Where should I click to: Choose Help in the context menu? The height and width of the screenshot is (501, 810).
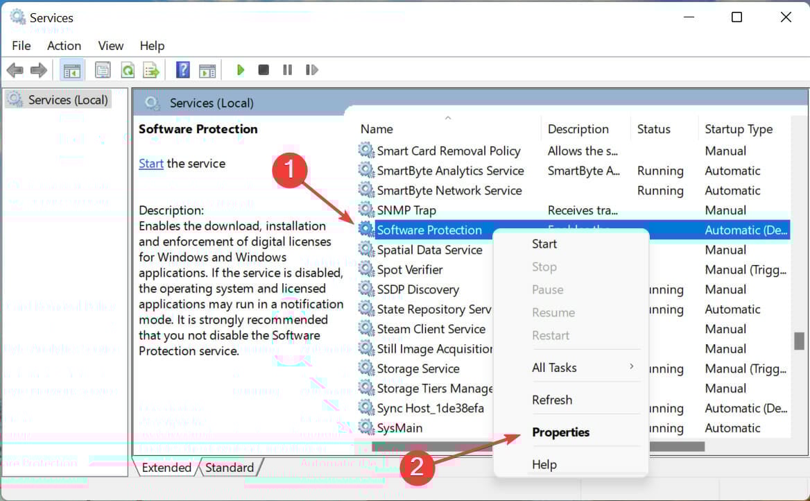(544, 464)
